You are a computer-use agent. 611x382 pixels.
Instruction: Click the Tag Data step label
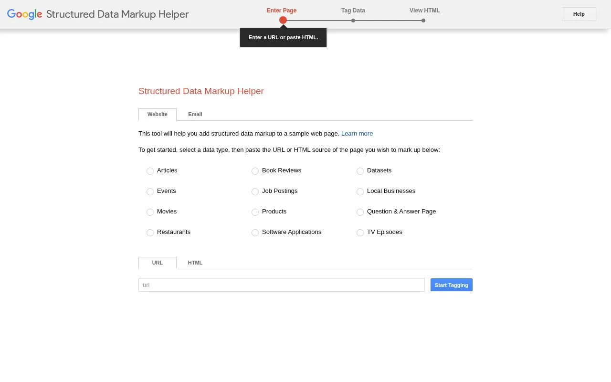tap(353, 11)
